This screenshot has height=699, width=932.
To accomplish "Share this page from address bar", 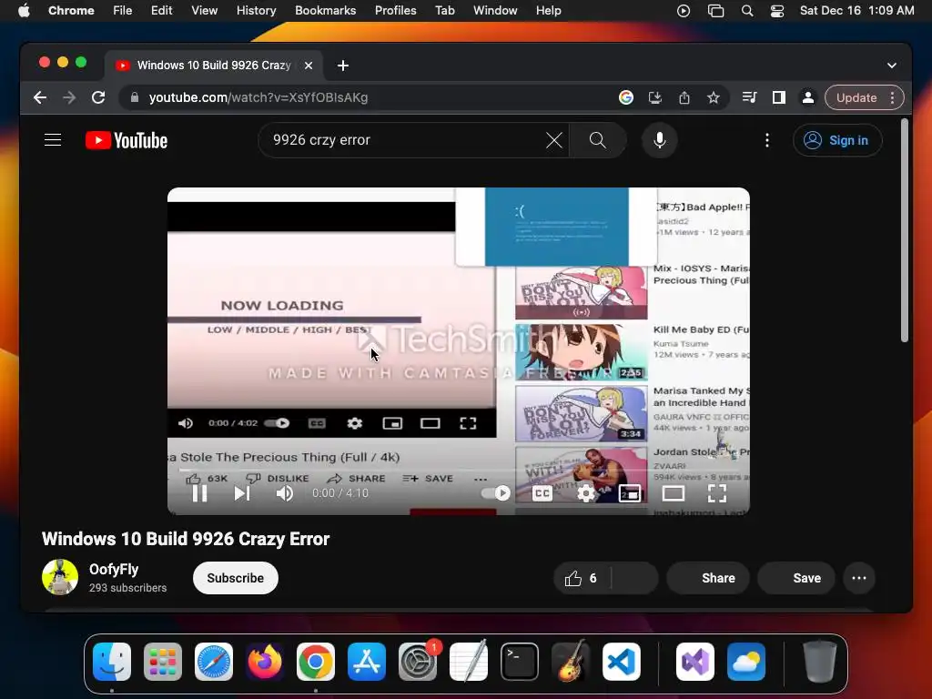I will pyautogui.click(x=684, y=97).
